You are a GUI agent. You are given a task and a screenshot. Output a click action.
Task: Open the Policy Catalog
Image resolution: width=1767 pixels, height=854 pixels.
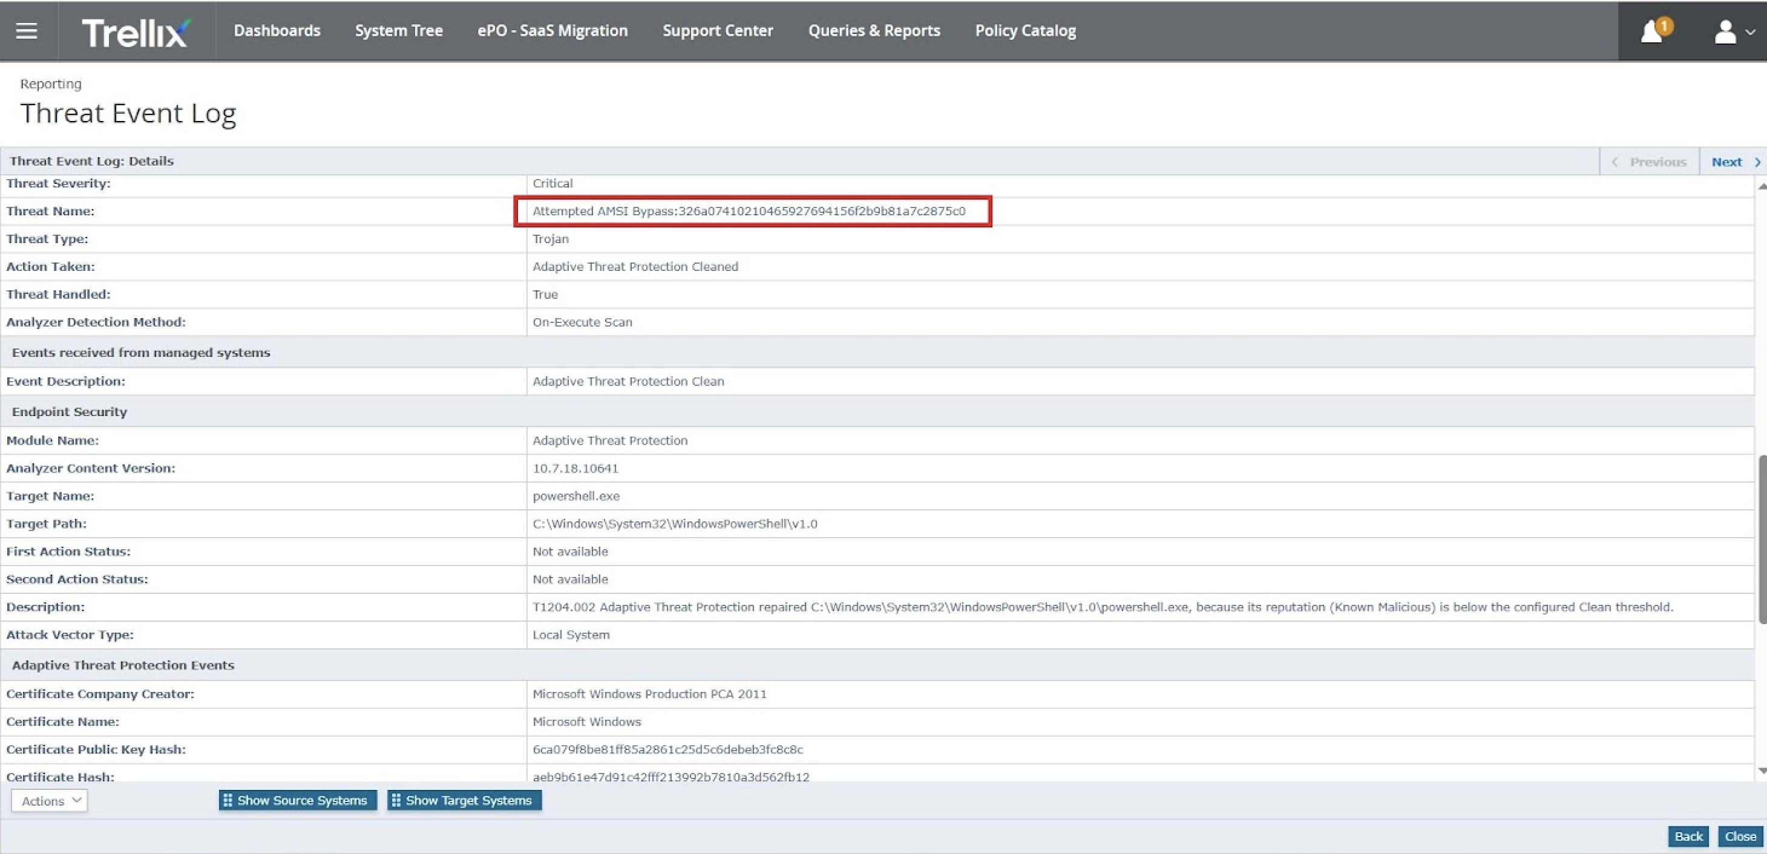click(x=1025, y=31)
